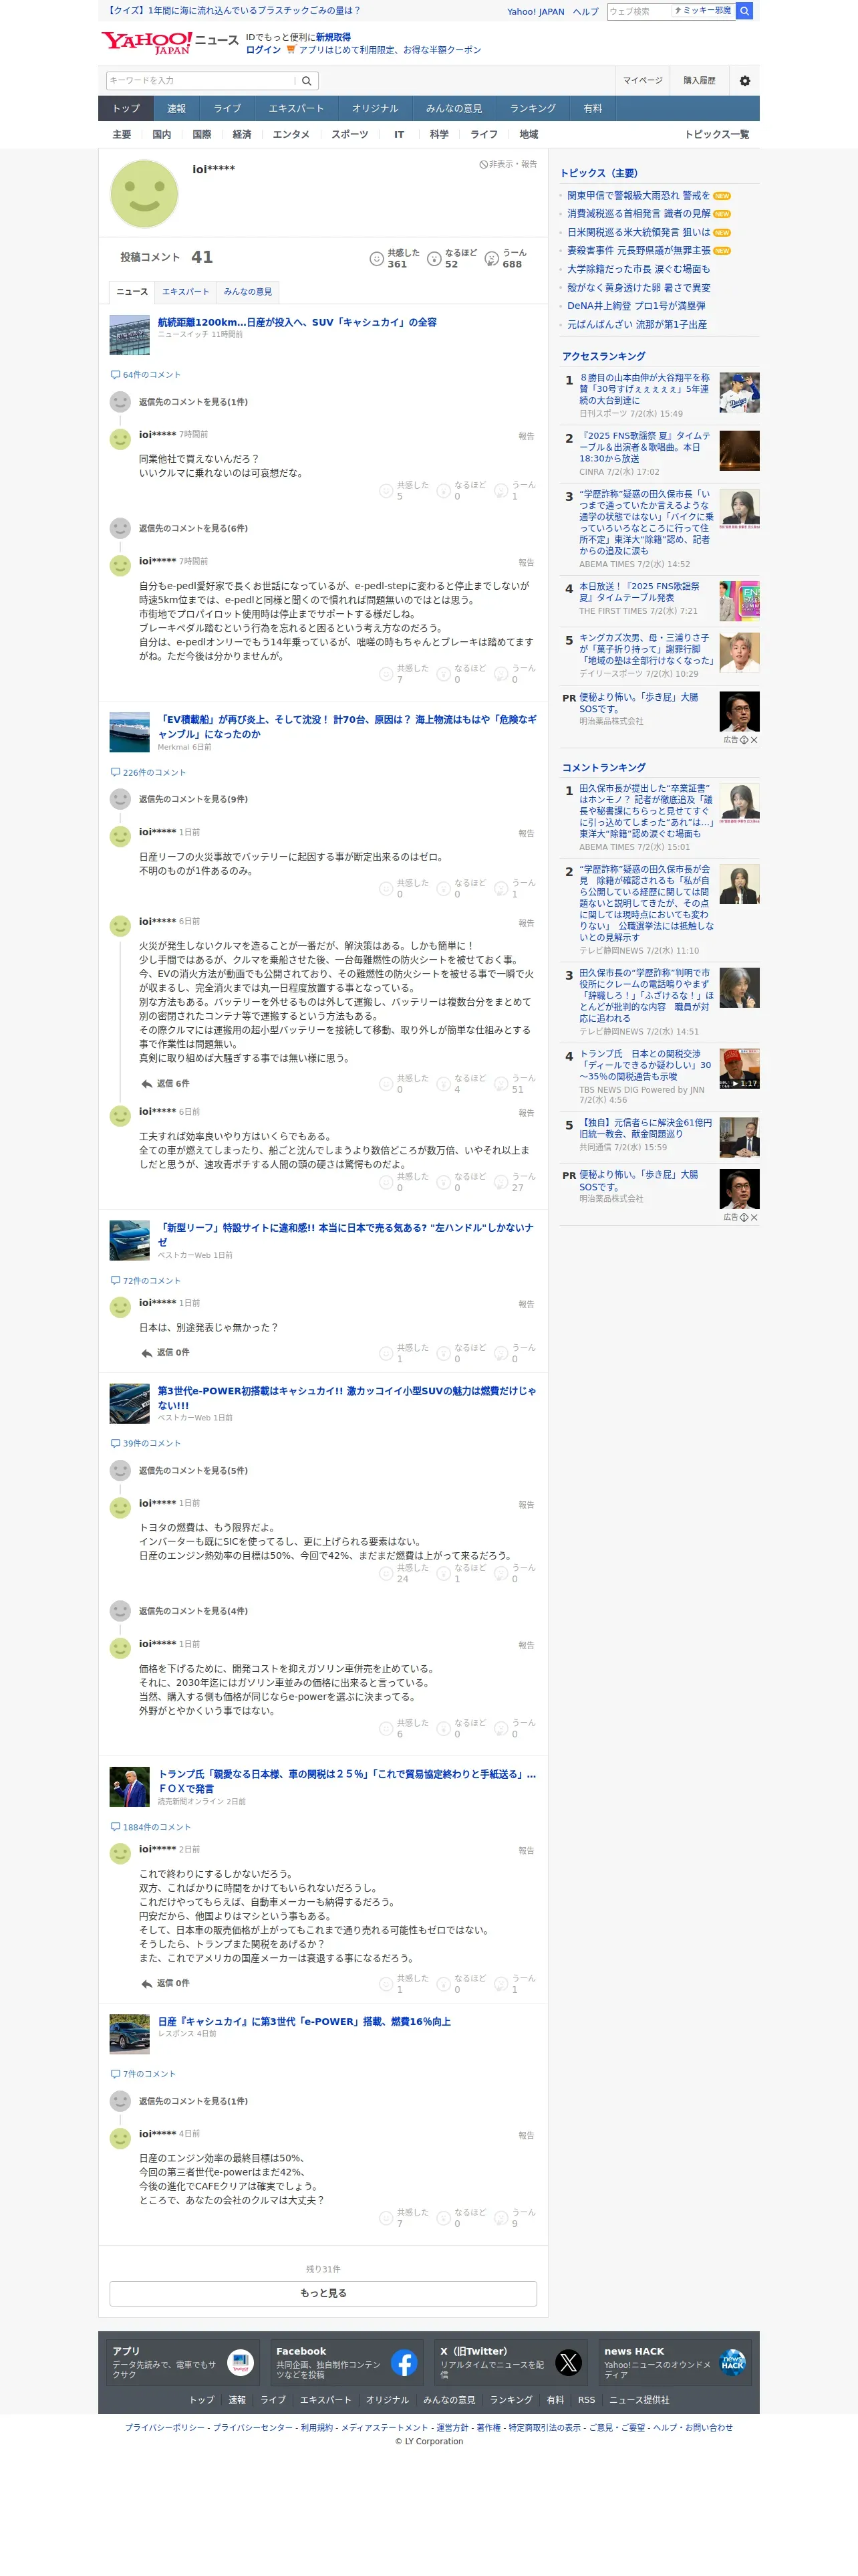Click 共感した on 同業他社で買えないんだろ comment
Image resolution: width=858 pixels, height=2576 pixels.
(404, 490)
